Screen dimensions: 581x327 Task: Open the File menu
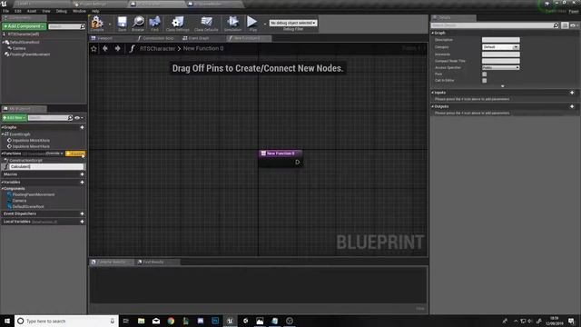(x=6, y=11)
